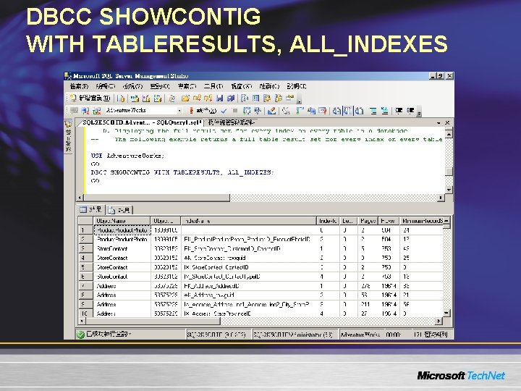The image size is (521, 391).
Task: Select the SQLQuery1.sql document tab
Action: (143, 122)
